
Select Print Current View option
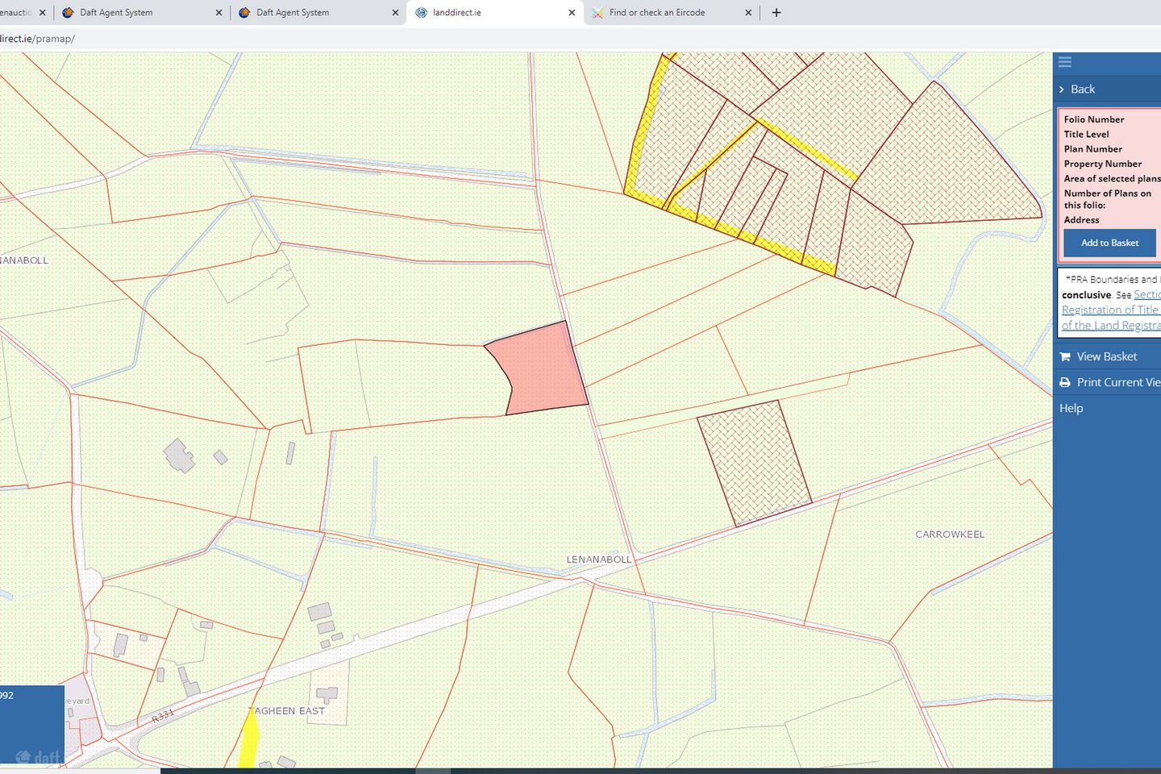[x=1117, y=382]
